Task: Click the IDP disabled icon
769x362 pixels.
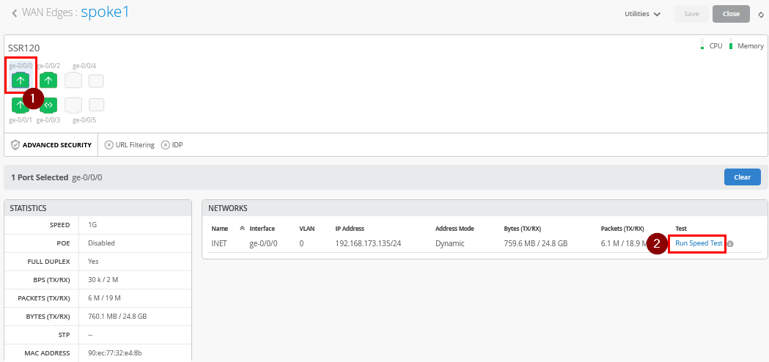Action: point(166,144)
